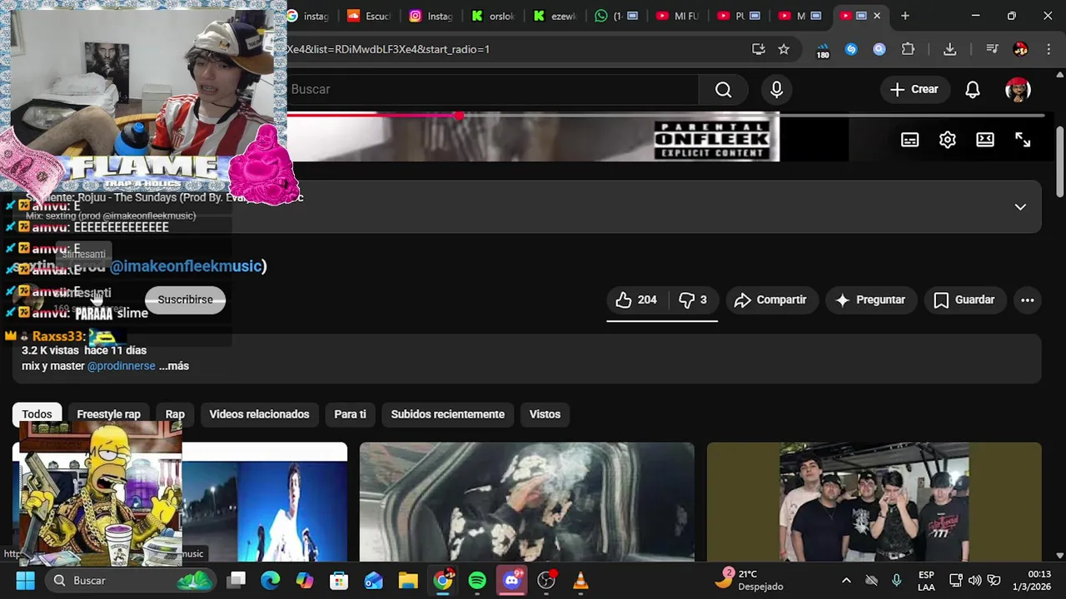Open VLC from the taskbar

(580, 581)
